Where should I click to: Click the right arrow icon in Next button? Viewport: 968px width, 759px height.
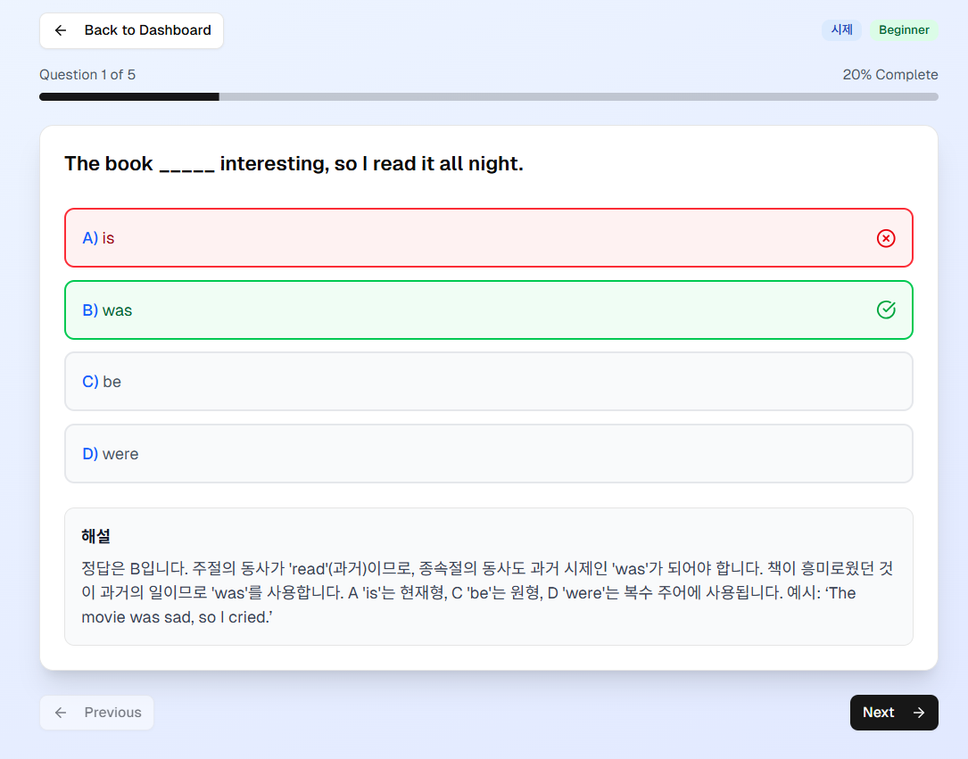click(x=919, y=713)
